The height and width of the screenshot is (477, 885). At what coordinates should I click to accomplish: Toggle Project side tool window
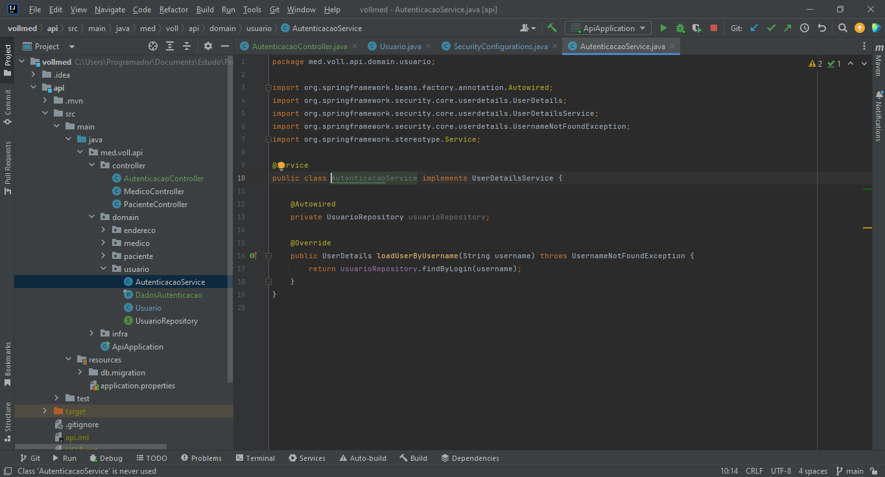(x=8, y=60)
